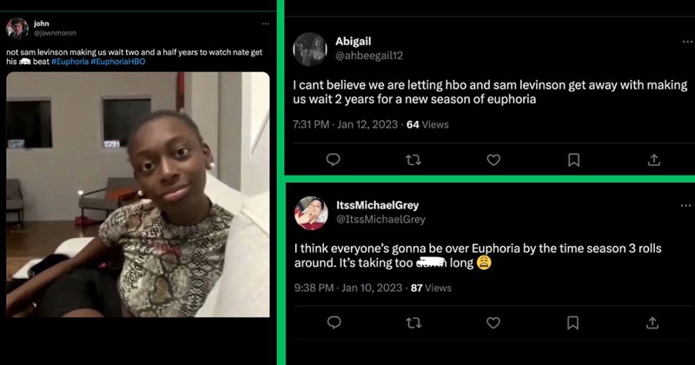Screen dimensions: 695x365
Task: Open Abigail's profile picture
Action: coord(309,48)
